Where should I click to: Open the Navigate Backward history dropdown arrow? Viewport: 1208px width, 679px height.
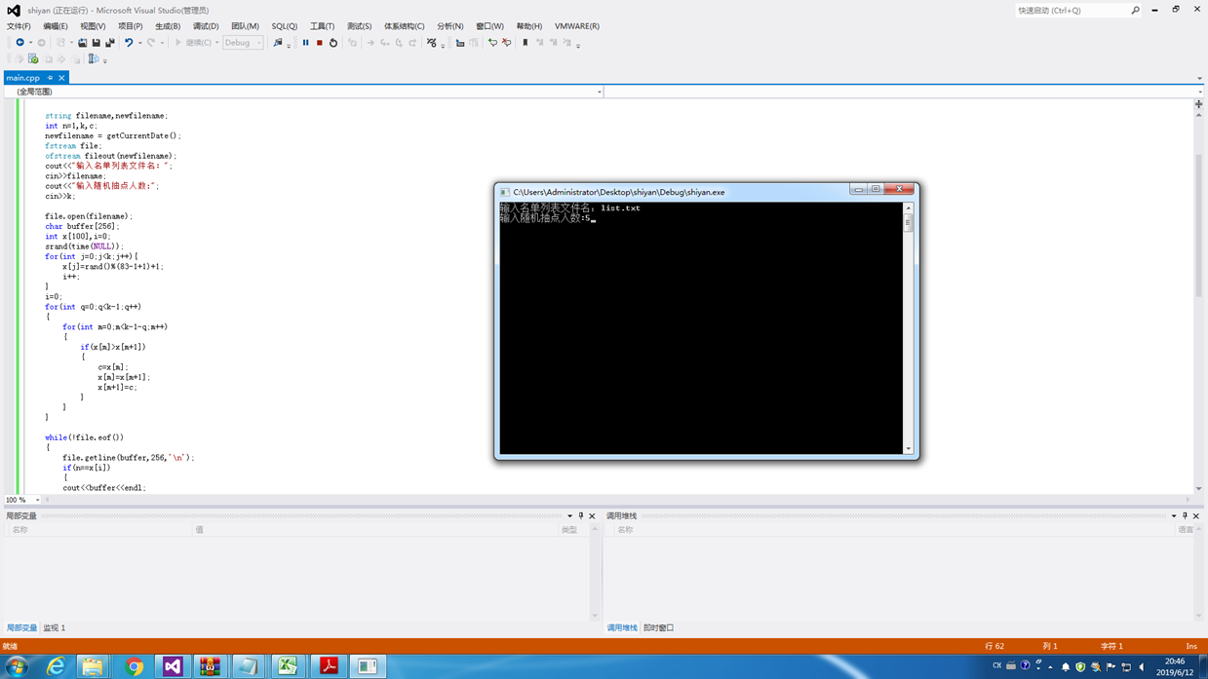coord(30,43)
